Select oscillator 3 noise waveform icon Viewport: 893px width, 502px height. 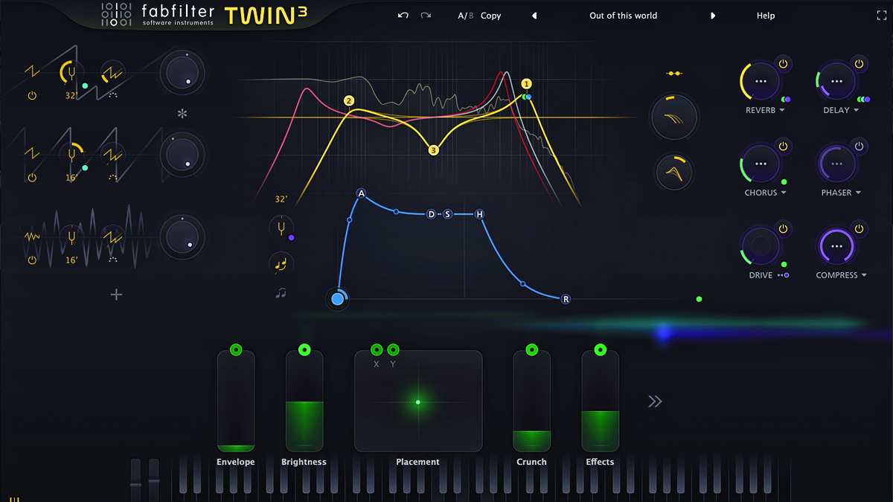(32, 236)
